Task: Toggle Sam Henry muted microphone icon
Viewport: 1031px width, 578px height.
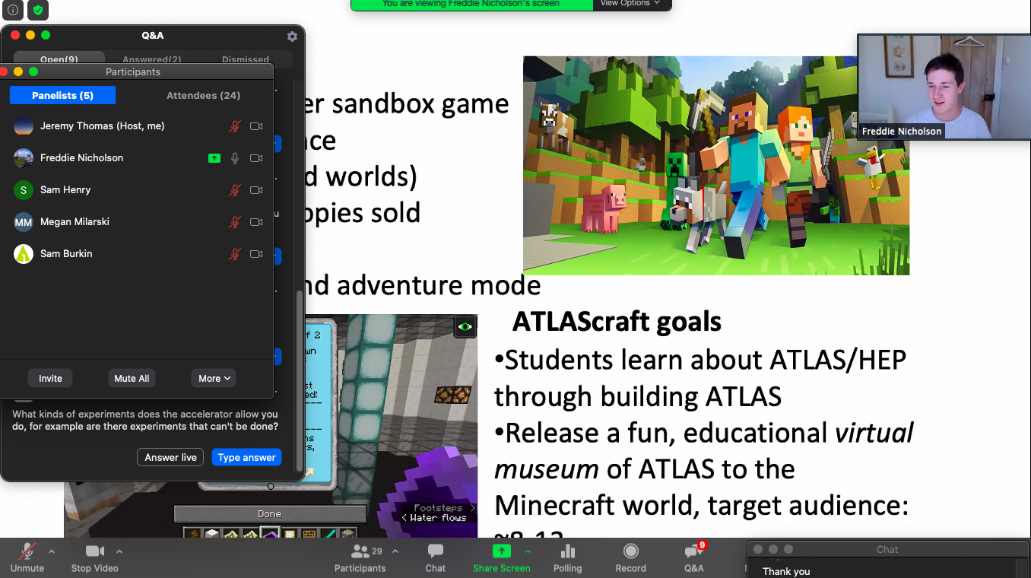Action: click(235, 190)
